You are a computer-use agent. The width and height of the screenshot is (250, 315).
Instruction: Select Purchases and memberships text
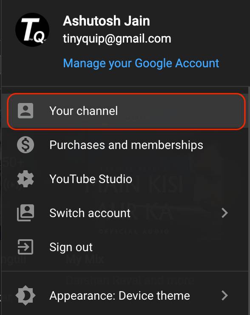coord(126,145)
